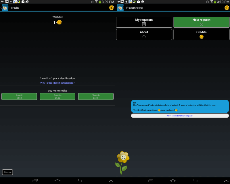Tap the recent apps icon below the Credits screen
This screenshot has height=184, width=230.
click(x=35, y=181)
